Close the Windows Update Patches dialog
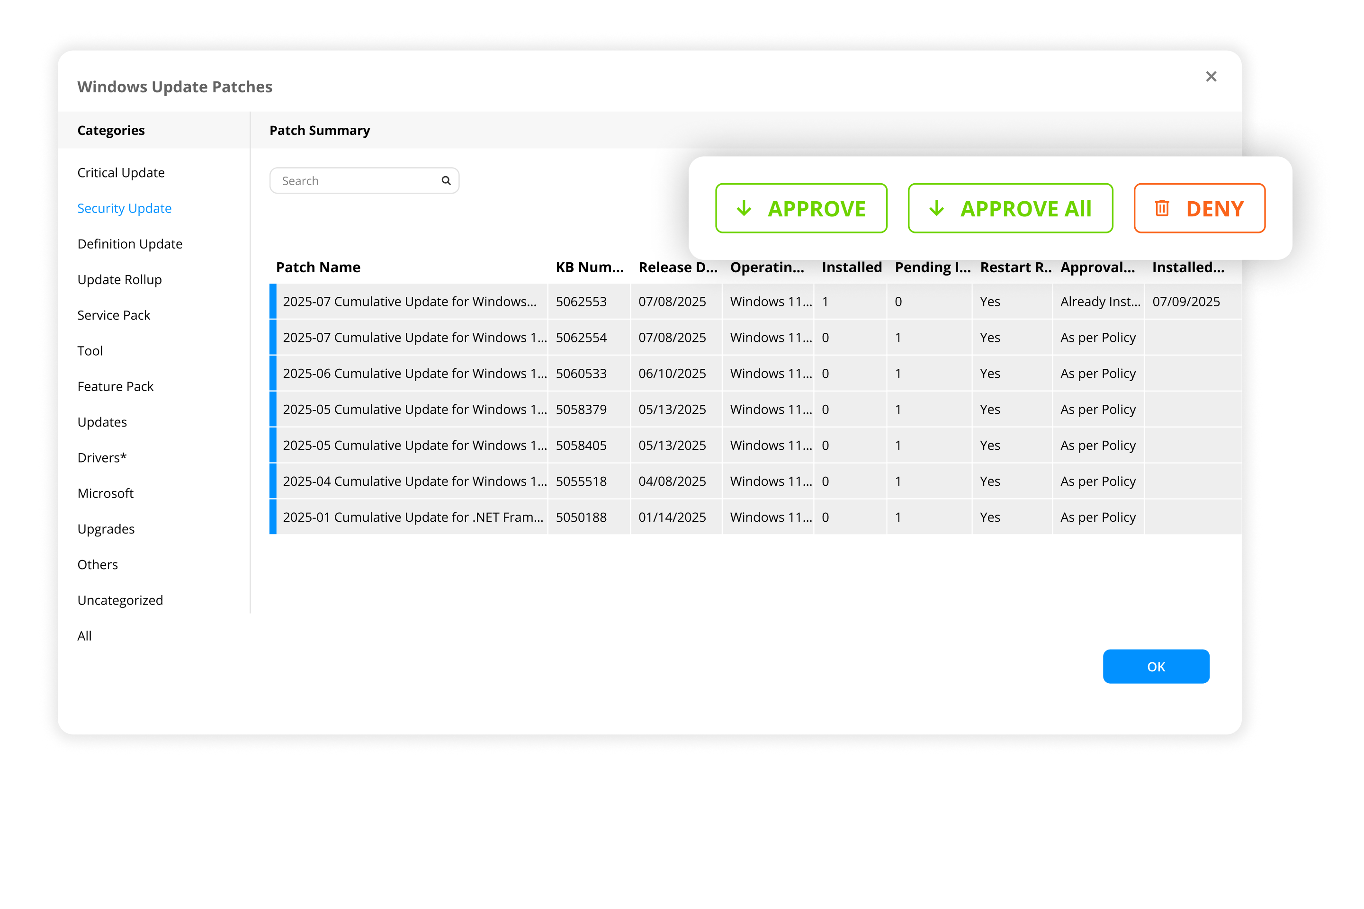 pyautogui.click(x=1211, y=77)
